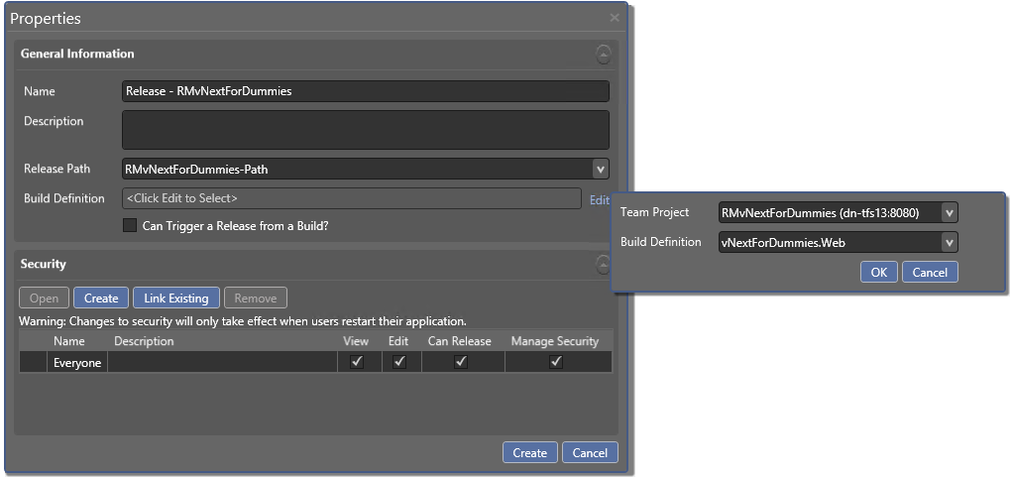Uncheck Edit permission for Everyone
1011x479 pixels.
click(x=399, y=362)
